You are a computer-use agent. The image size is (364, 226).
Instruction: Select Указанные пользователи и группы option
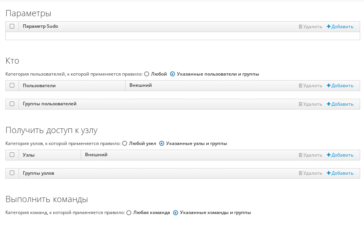pos(172,74)
